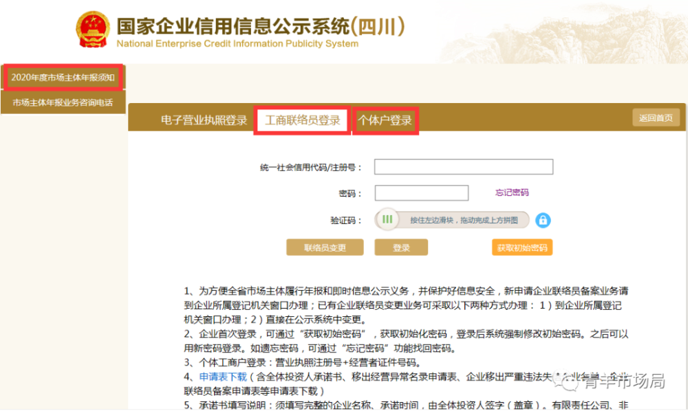The width and height of the screenshot is (688, 411).
Task: Click the 统一社会信用代码/注册号 label
Action: coord(311,168)
